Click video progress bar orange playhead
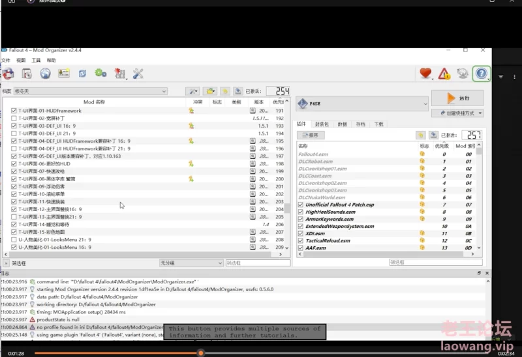The width and height of the screenshot is (522, 357). (201, 352)
